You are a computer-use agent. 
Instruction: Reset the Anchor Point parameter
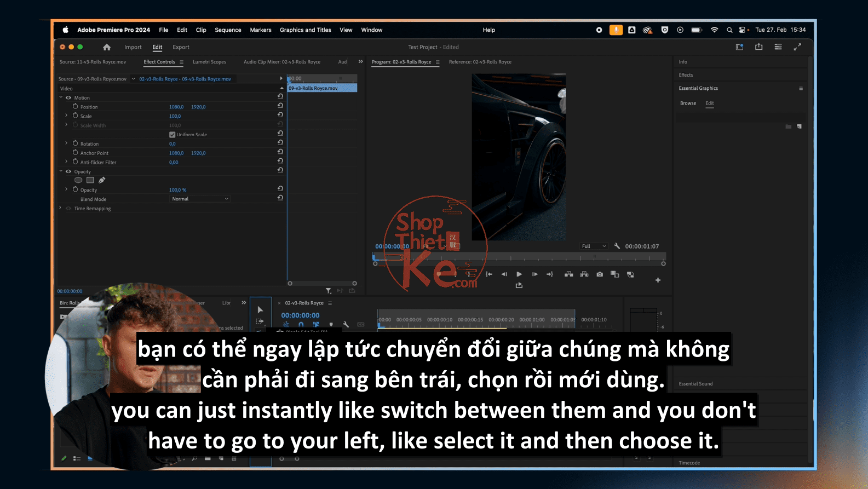pyautogui.click(x=280, y=152)
